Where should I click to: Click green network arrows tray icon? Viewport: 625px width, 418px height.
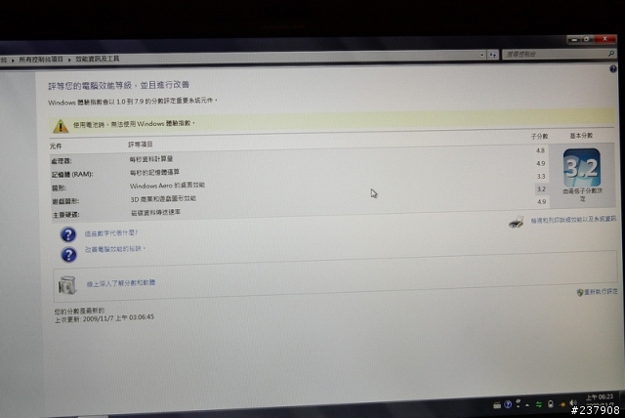click(x=539, y=404)
